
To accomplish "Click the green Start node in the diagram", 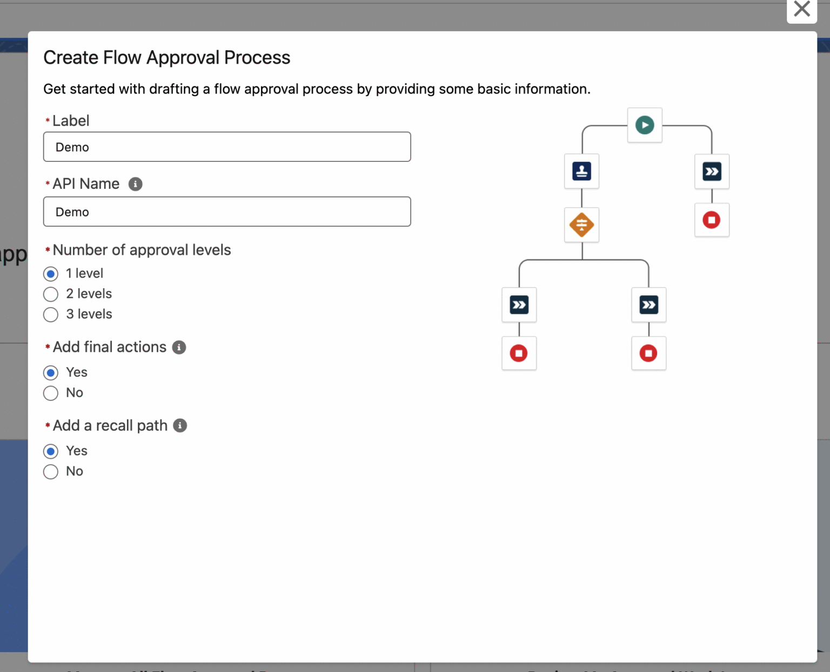I will [x=644, y=125].
